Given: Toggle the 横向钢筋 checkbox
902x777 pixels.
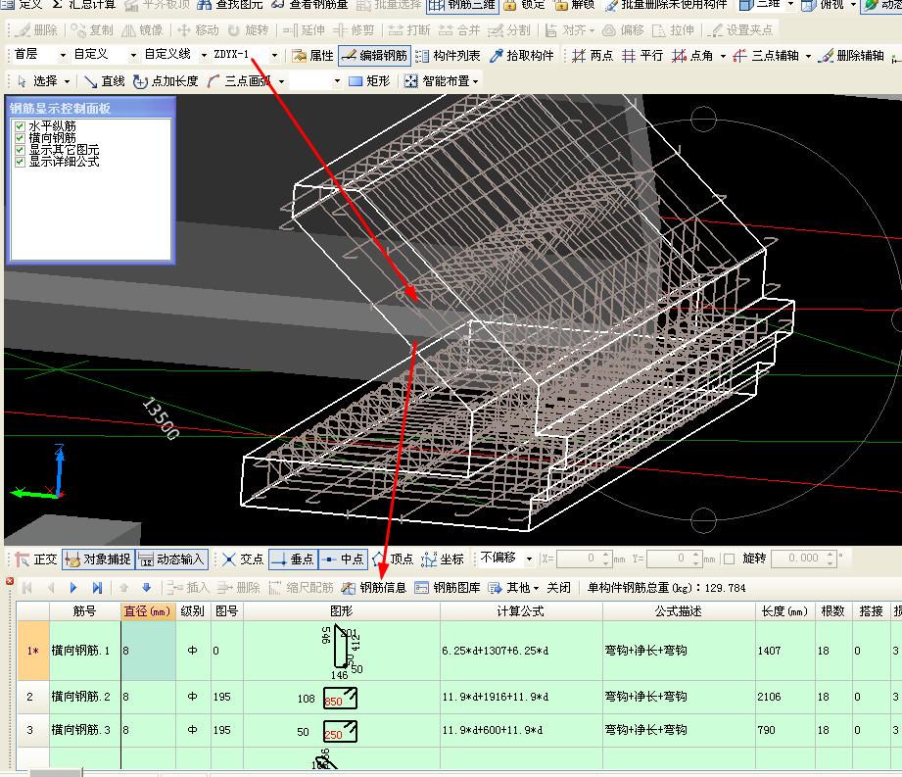Looking at the screenshot, I should (21, 138).
